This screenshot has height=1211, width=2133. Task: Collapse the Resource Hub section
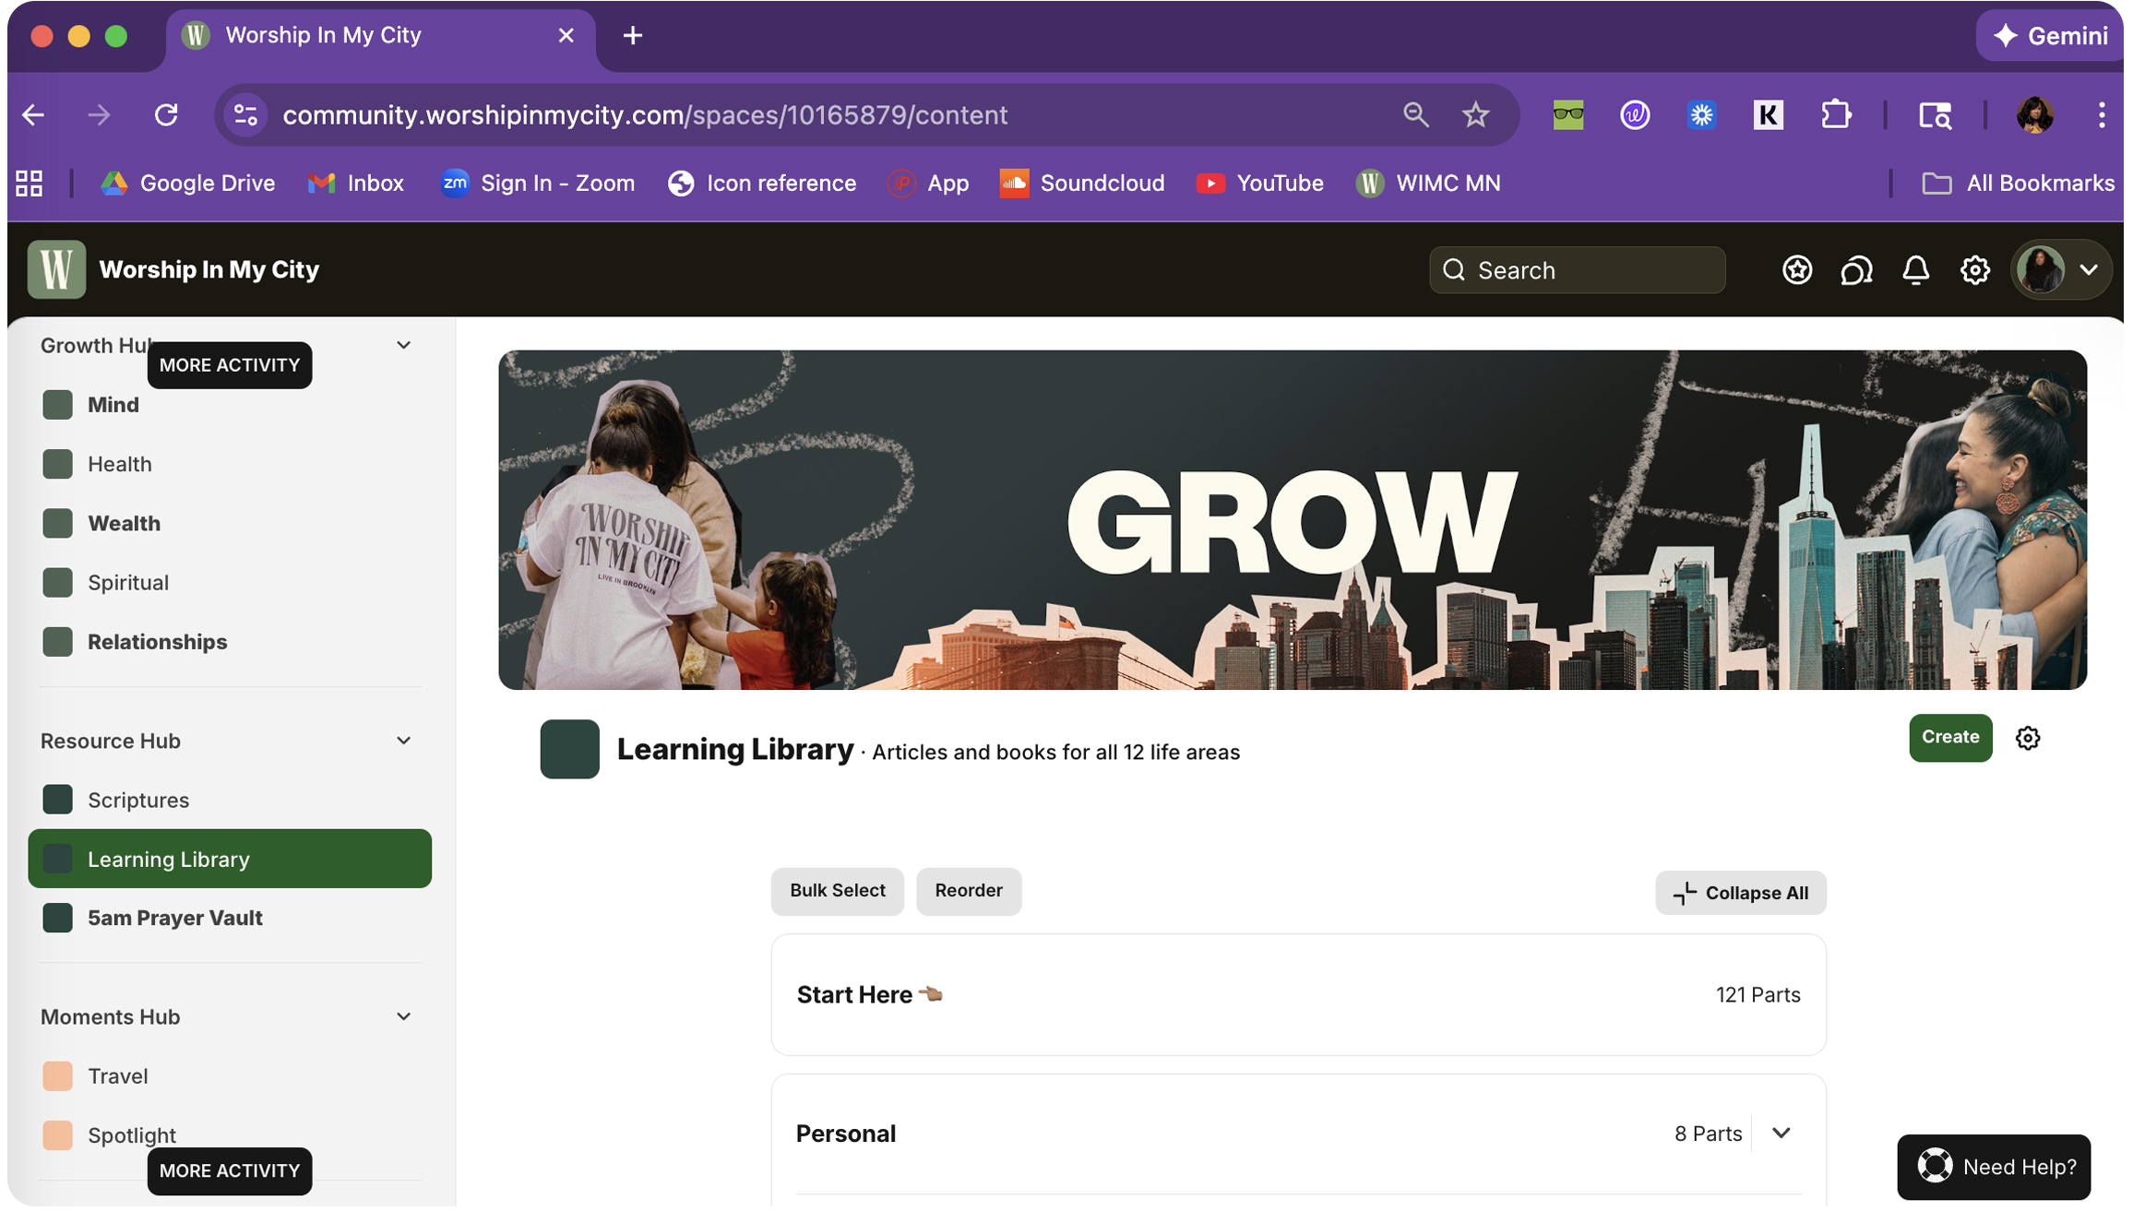[403, 741]
